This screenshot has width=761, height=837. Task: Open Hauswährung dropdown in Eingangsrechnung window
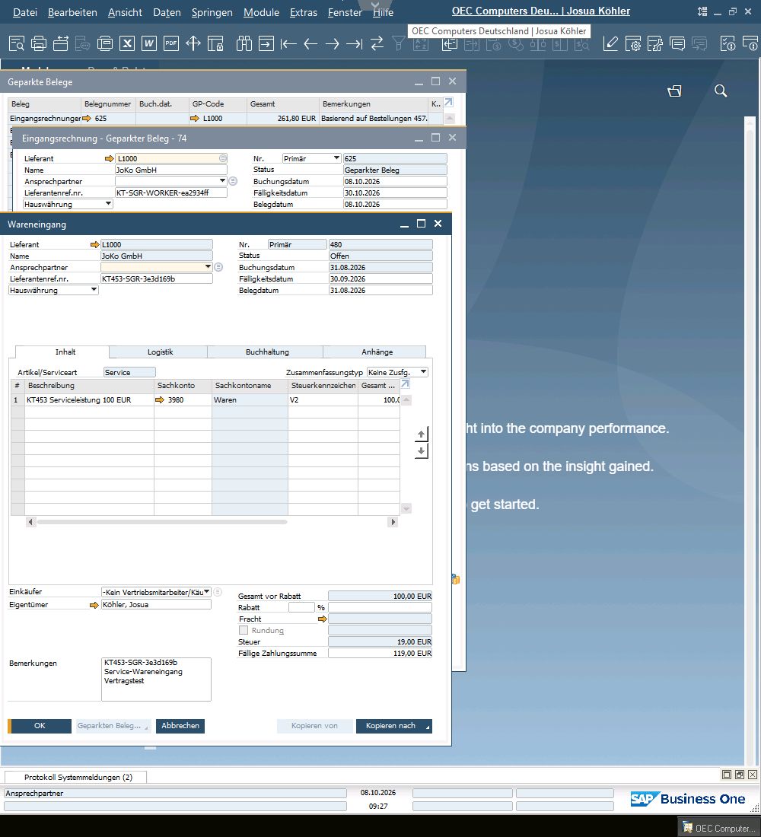coord(108,204)
